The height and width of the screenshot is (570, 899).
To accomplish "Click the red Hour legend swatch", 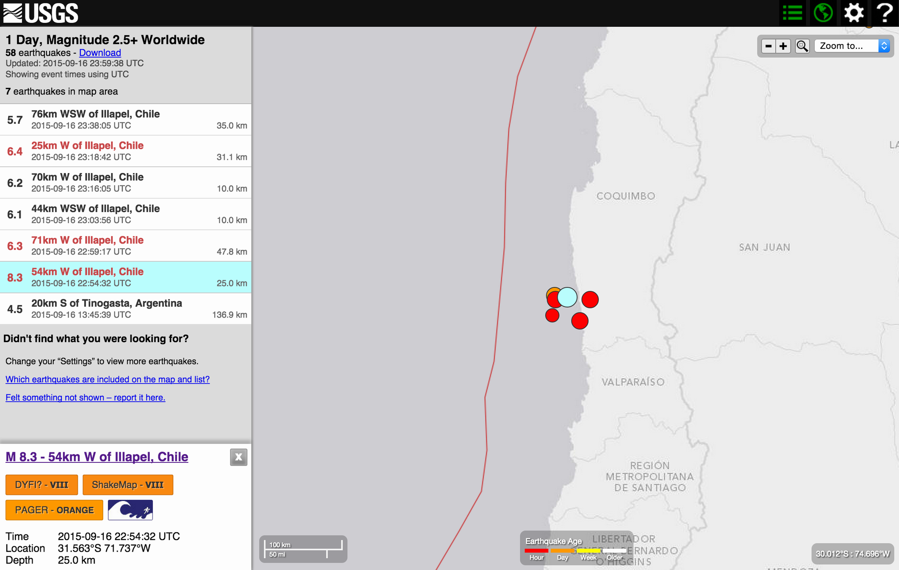I will click(536, 551).
